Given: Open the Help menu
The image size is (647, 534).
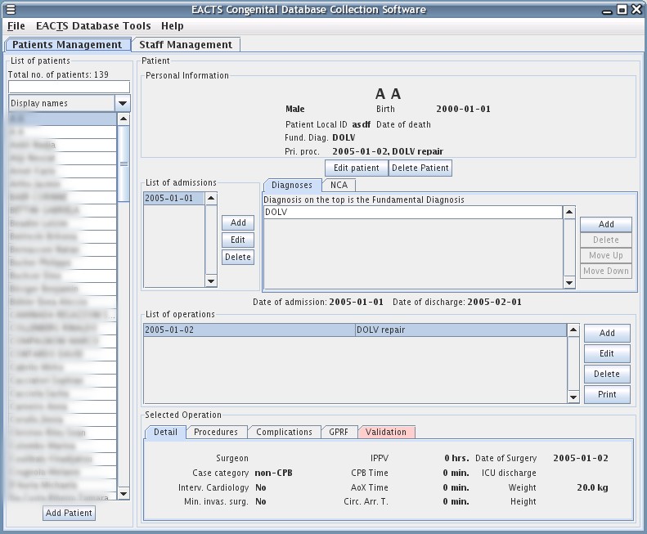Looking at the screenshot, I should click(x=172, y=26).
